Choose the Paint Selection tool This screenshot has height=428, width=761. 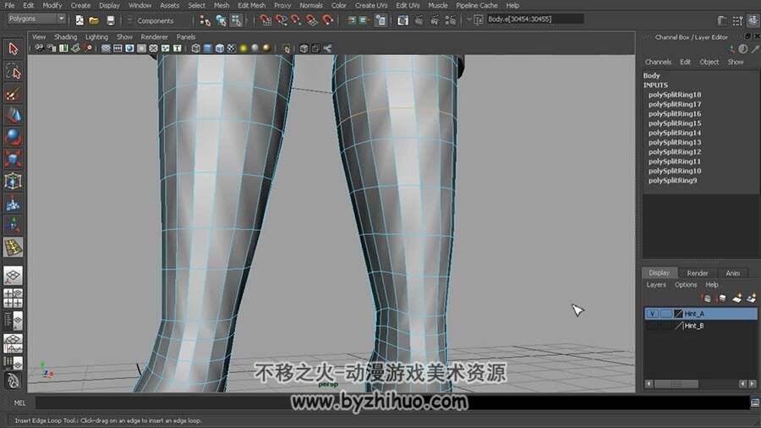pos(13,94)
